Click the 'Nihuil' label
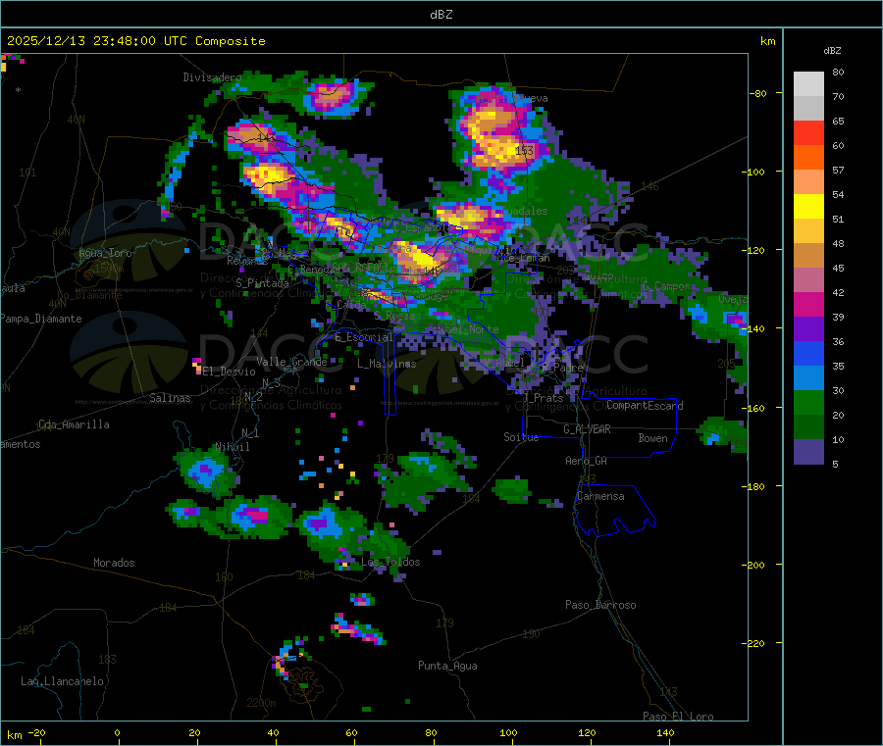 232,447
